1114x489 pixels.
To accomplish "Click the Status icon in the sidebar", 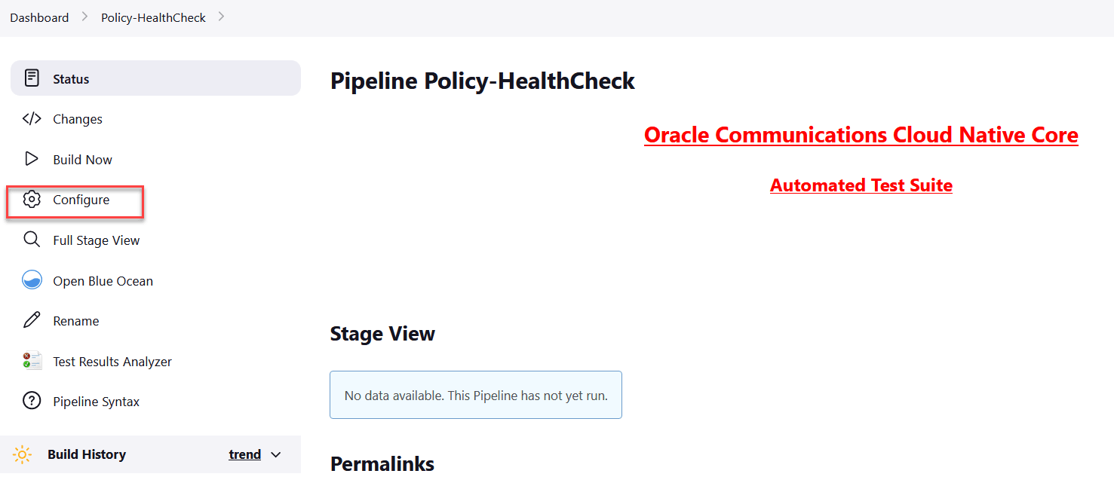I will point(31,78).
